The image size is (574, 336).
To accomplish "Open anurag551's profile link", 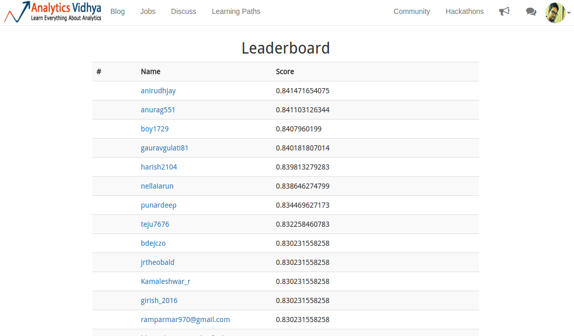I will point(158,110).
